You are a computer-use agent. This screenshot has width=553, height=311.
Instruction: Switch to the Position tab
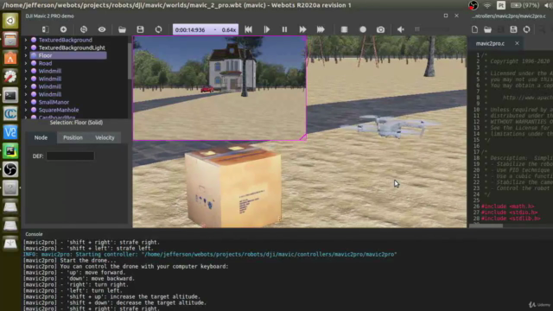pos(73,137)
